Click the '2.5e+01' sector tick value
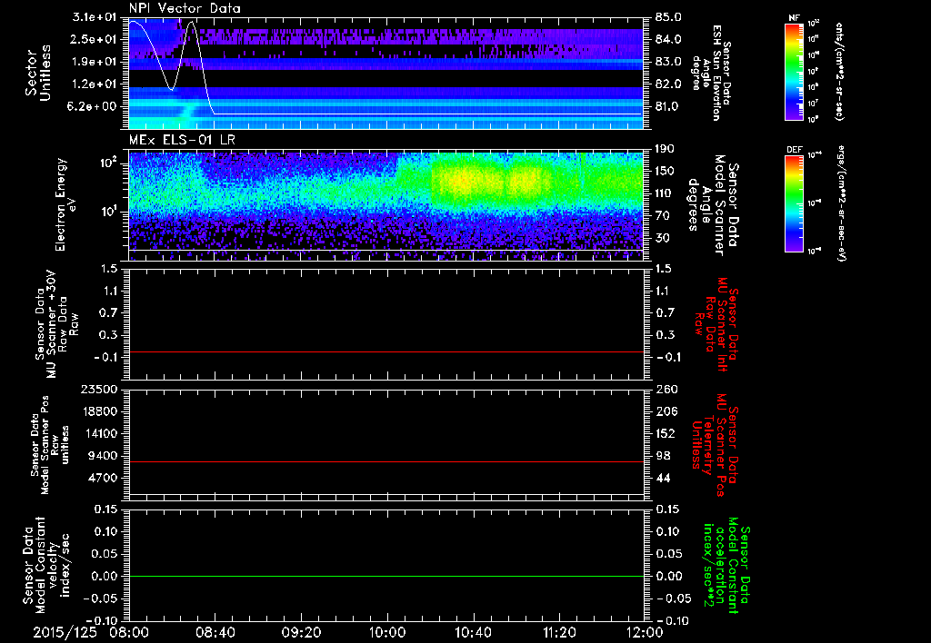The width and height of the screenshot is (931, 643). (95, 39)
